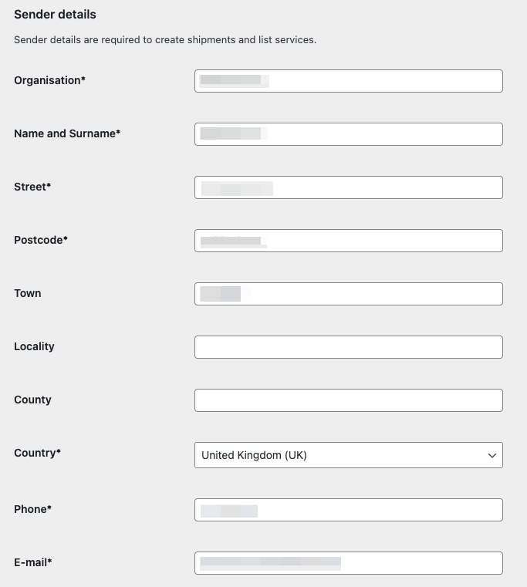Click the empty County input field
Viewport: 527px width, 587px height.
[x=348, y=400]
